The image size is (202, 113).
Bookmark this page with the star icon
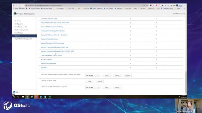click(147, 5)
